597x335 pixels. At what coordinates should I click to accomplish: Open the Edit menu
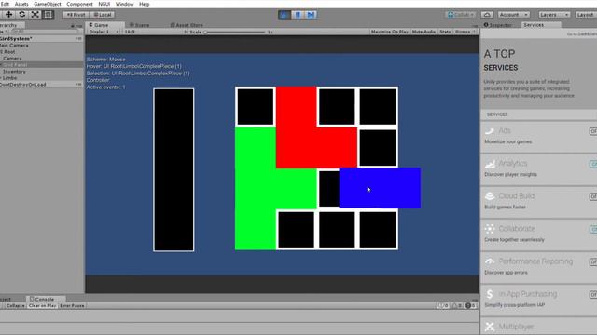point(5,4)
